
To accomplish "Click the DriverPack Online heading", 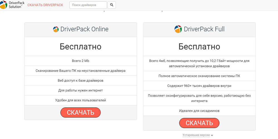I will [85, 29].
